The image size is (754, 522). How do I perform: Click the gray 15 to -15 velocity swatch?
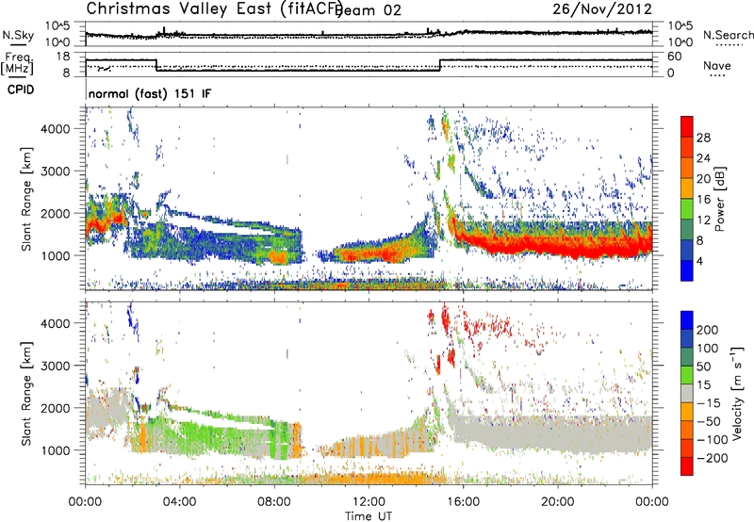[687, 393]
